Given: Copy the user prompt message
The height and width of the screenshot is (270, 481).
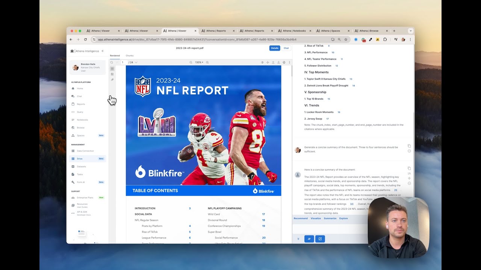Looking at the screenshot, I should [409, 146].
